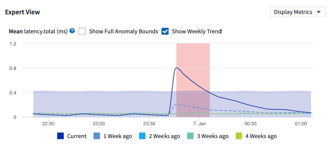The width and height of the screenshot is (335, 155).
Task: Enable Show Full Anomaly Bounds checkbox
Action: click(x=82, y=31)
